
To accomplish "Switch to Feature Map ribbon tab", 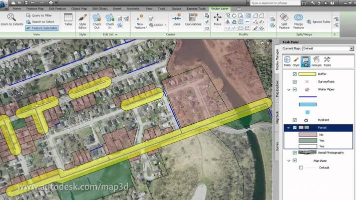I will 34,8.
